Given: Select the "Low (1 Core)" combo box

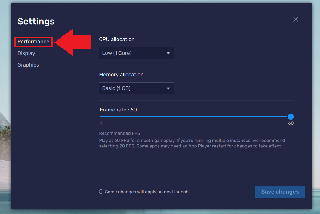Looking at the screenshot, I should point(136,53).
